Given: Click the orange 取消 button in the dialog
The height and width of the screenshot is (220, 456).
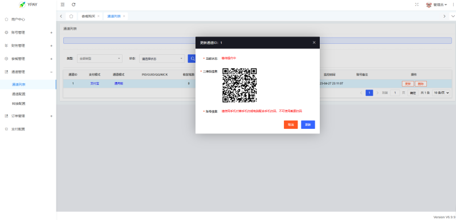Looking at the screenshot, I should (x=291, y=124).
